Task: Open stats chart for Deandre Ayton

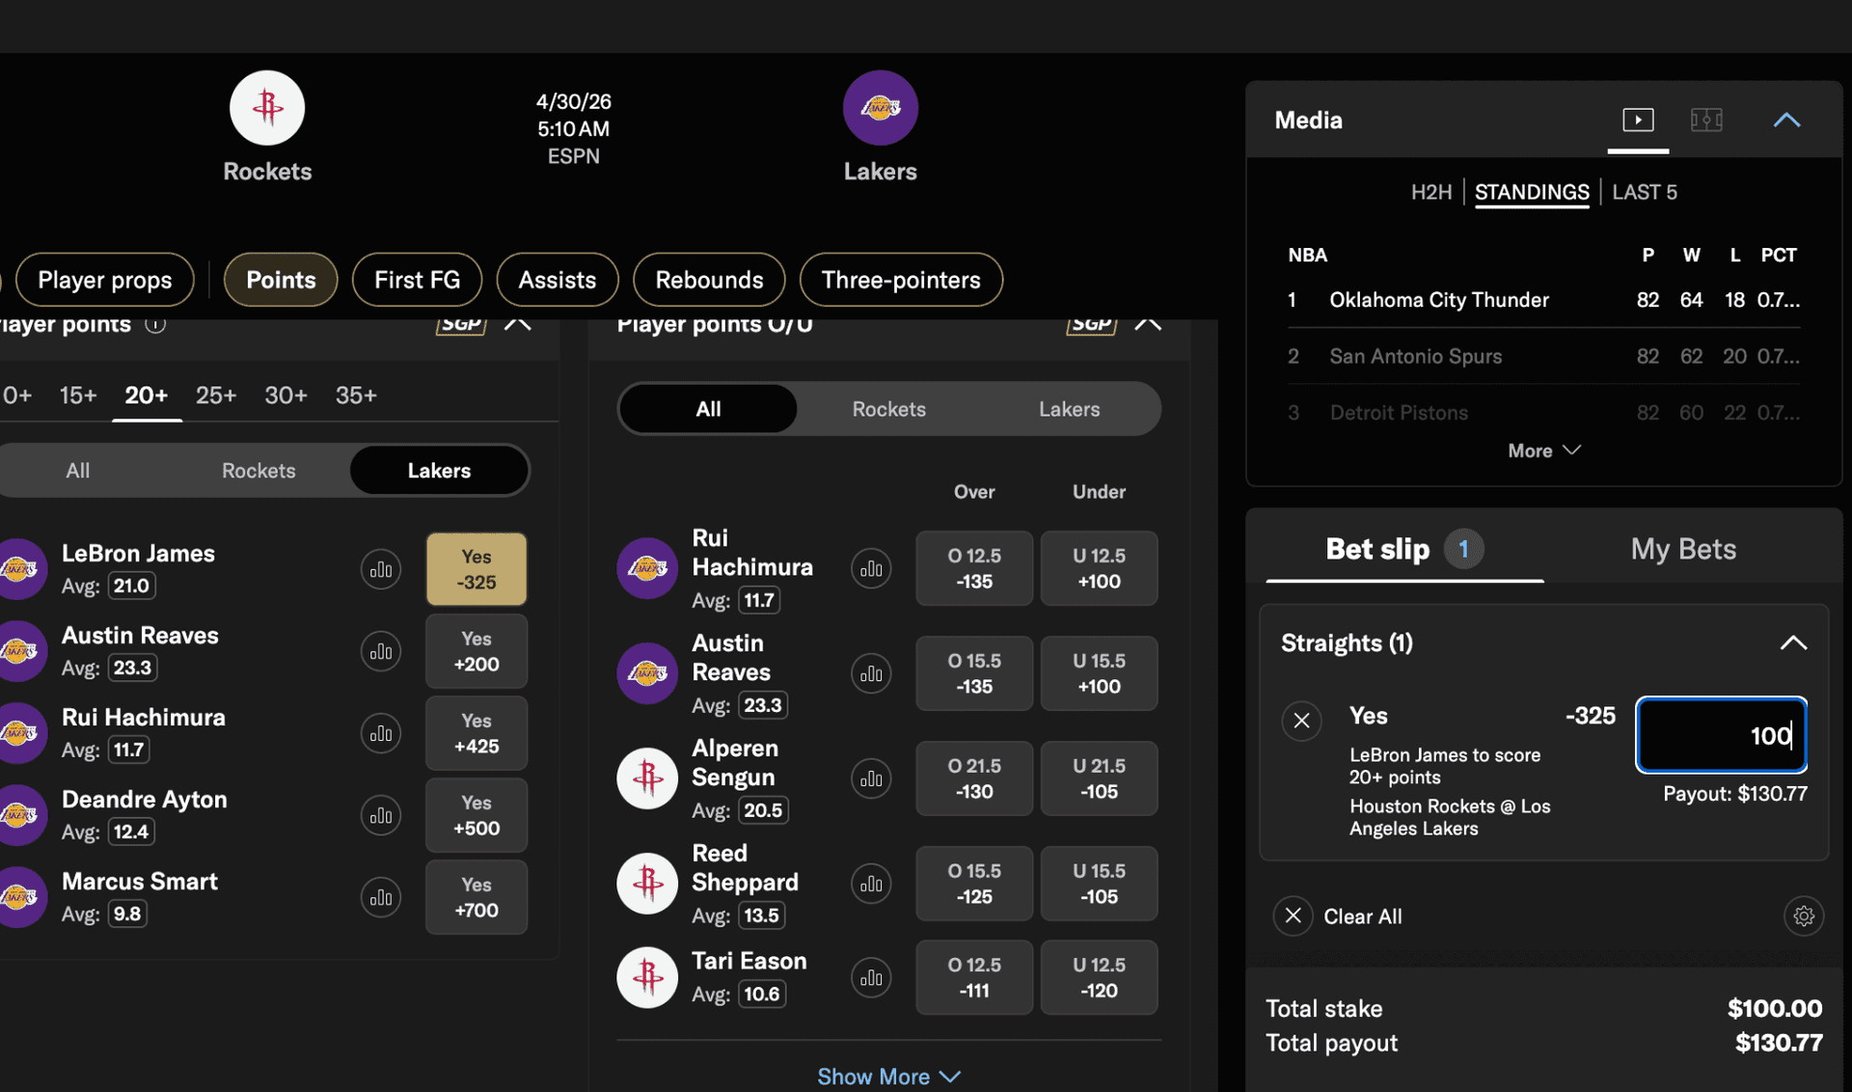Action: click(381, 815)
